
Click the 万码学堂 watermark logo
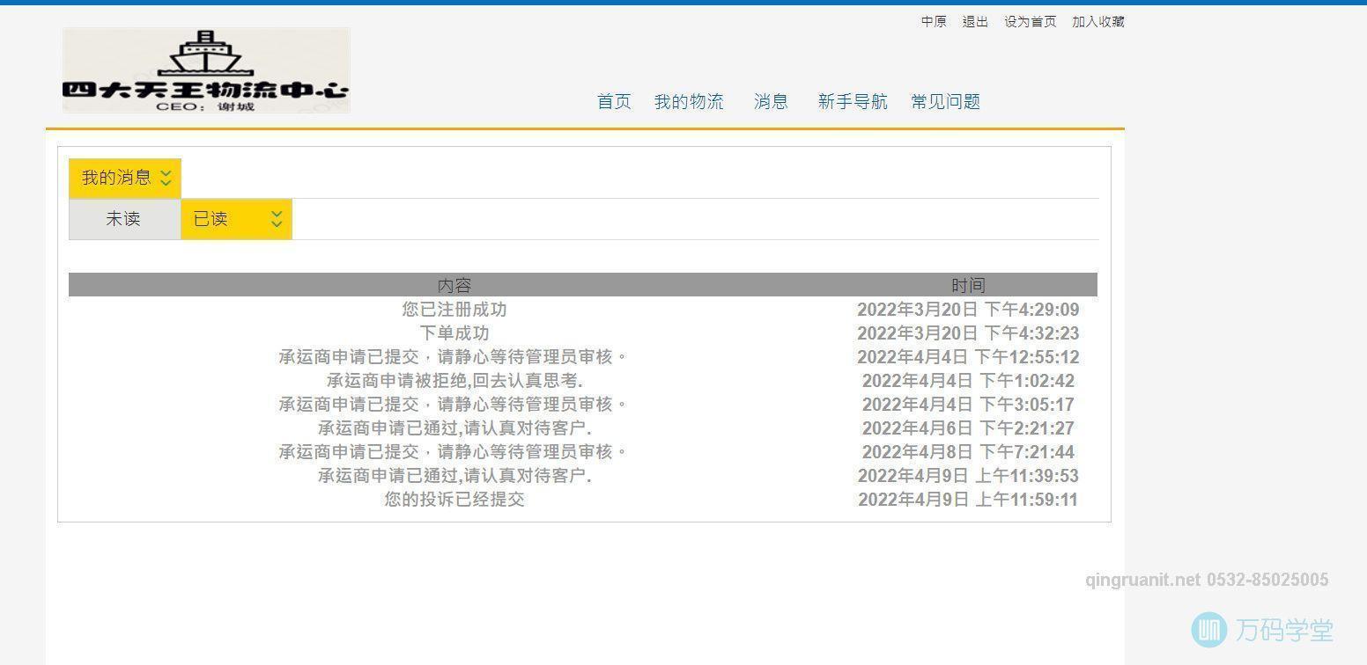(1209, 629)
